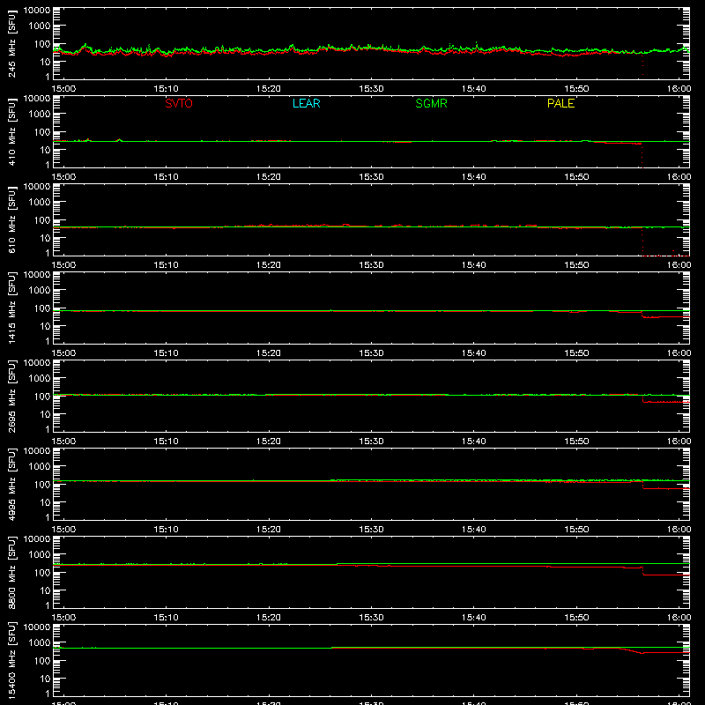Select the 15400 MHz [SFU] axis title
Screen dimensions: 705x705
(11, 660)
